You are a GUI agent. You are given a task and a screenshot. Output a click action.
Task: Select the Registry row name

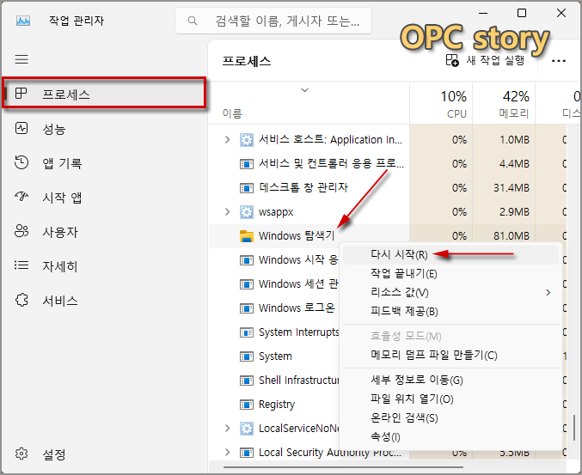[277, 405]
